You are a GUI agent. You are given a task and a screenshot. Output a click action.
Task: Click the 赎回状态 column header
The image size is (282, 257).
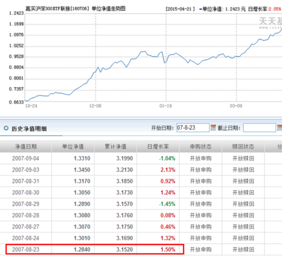coord(243,146)
